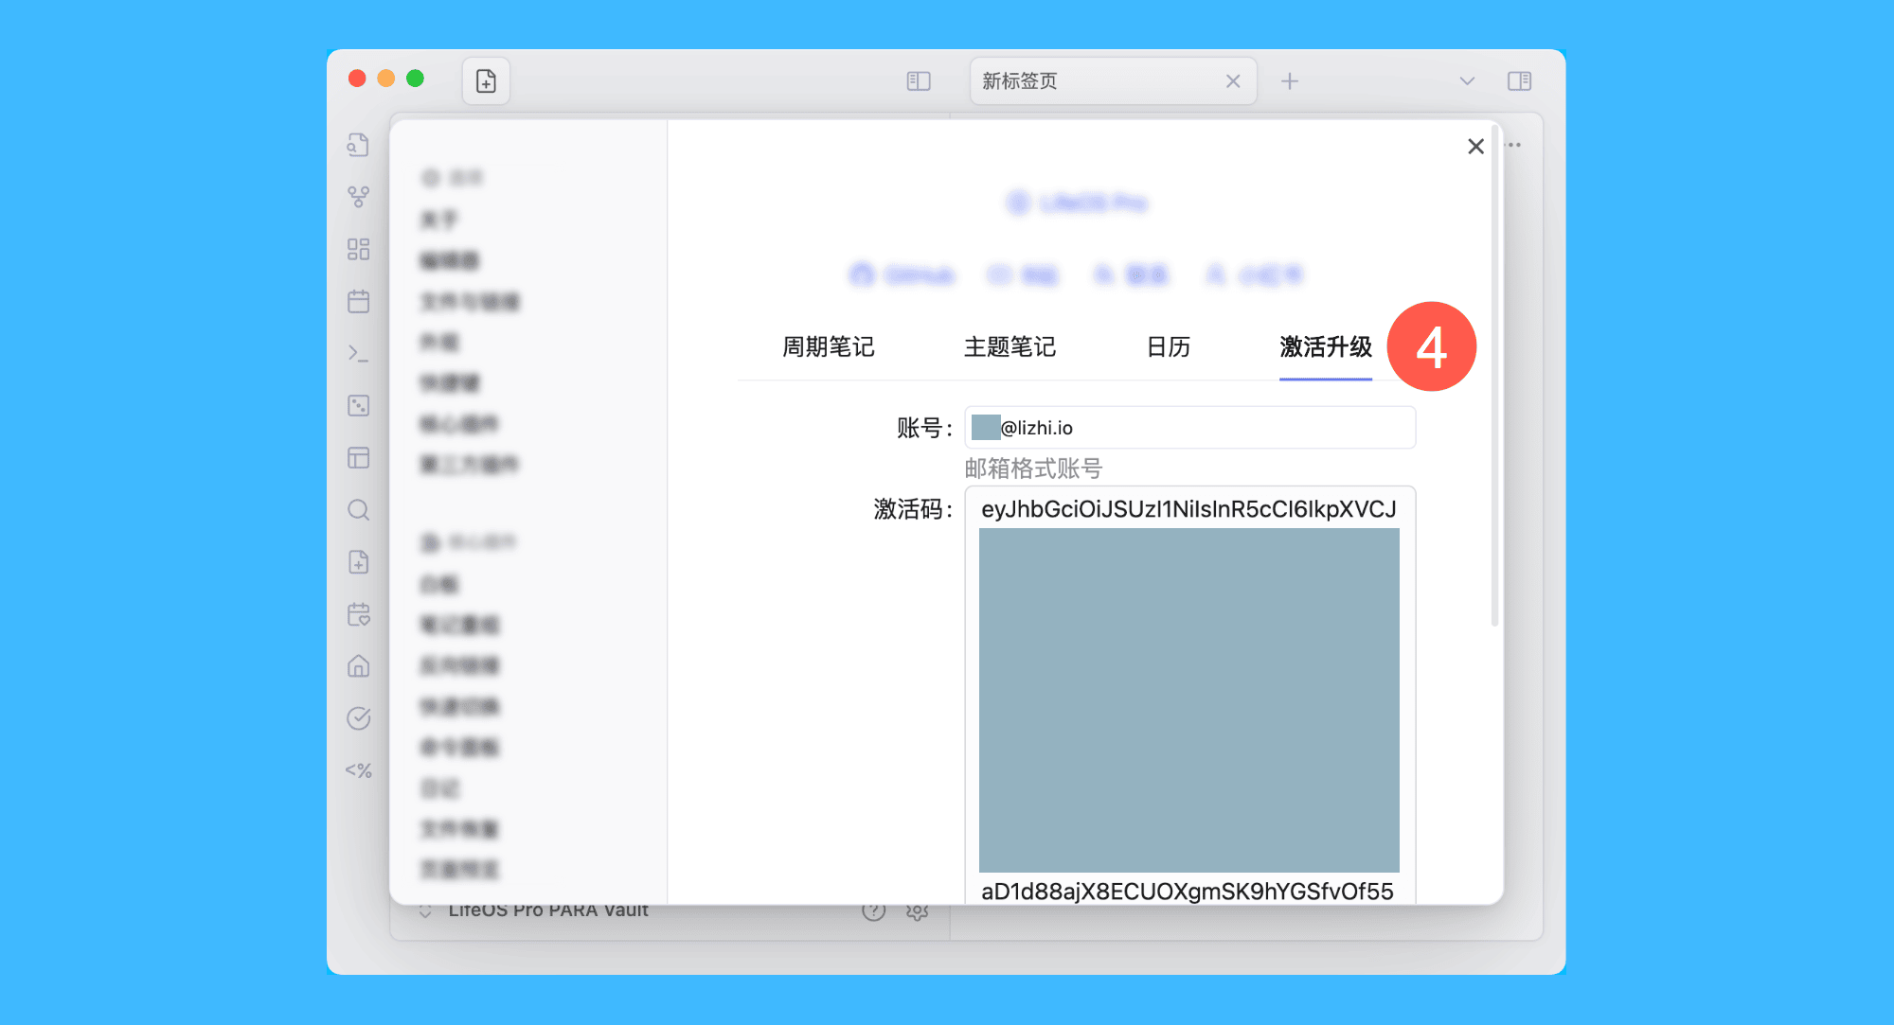Select the 新标签页 tab

1113,81
